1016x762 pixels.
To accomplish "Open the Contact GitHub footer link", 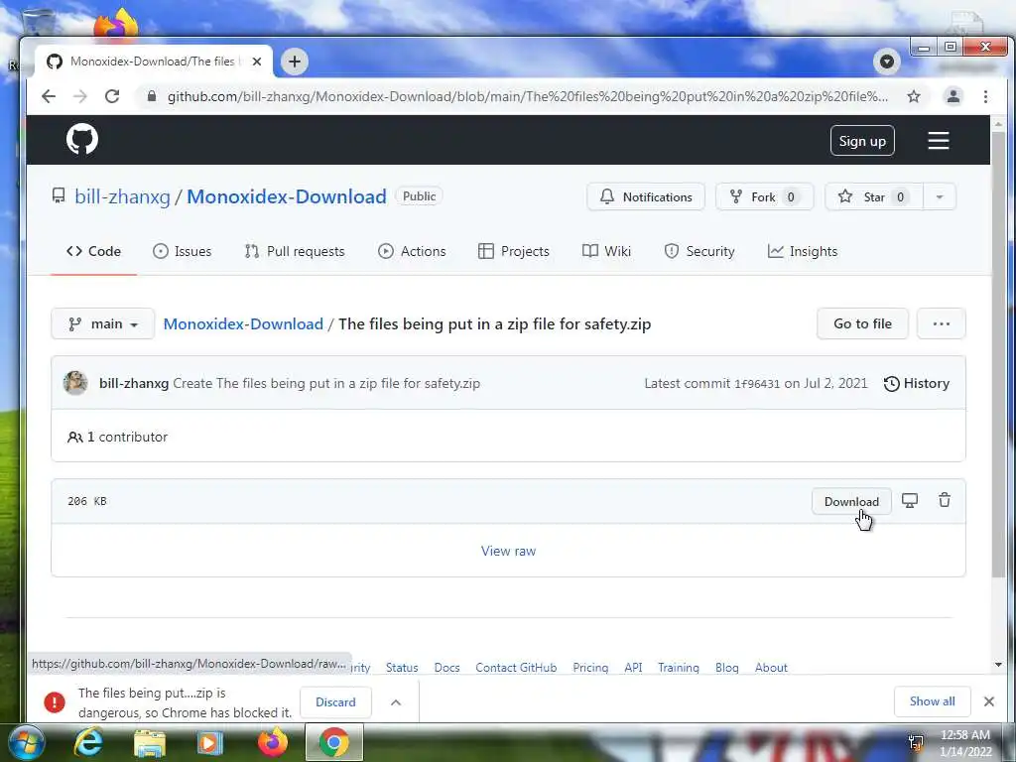I will pyautogui.click(x=516, y=668).
